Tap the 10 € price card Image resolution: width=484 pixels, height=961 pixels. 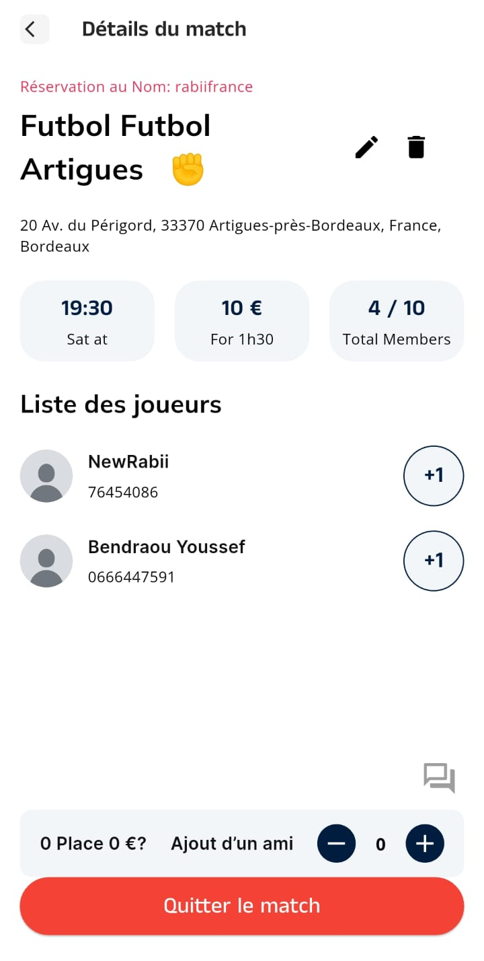[242, 321]
